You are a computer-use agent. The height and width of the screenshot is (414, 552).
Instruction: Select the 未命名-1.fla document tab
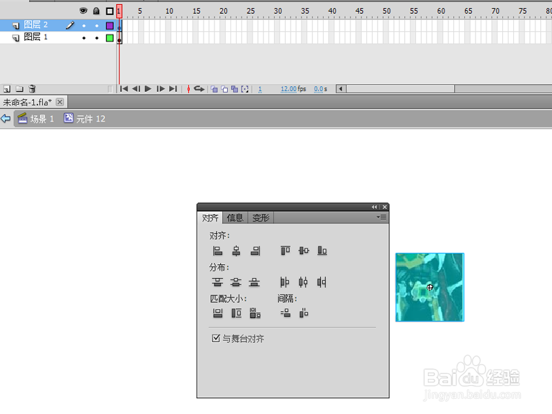(28, 102)
